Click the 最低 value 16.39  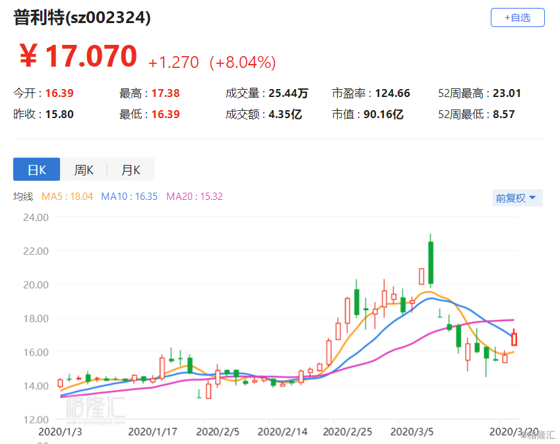pos(166,114)
